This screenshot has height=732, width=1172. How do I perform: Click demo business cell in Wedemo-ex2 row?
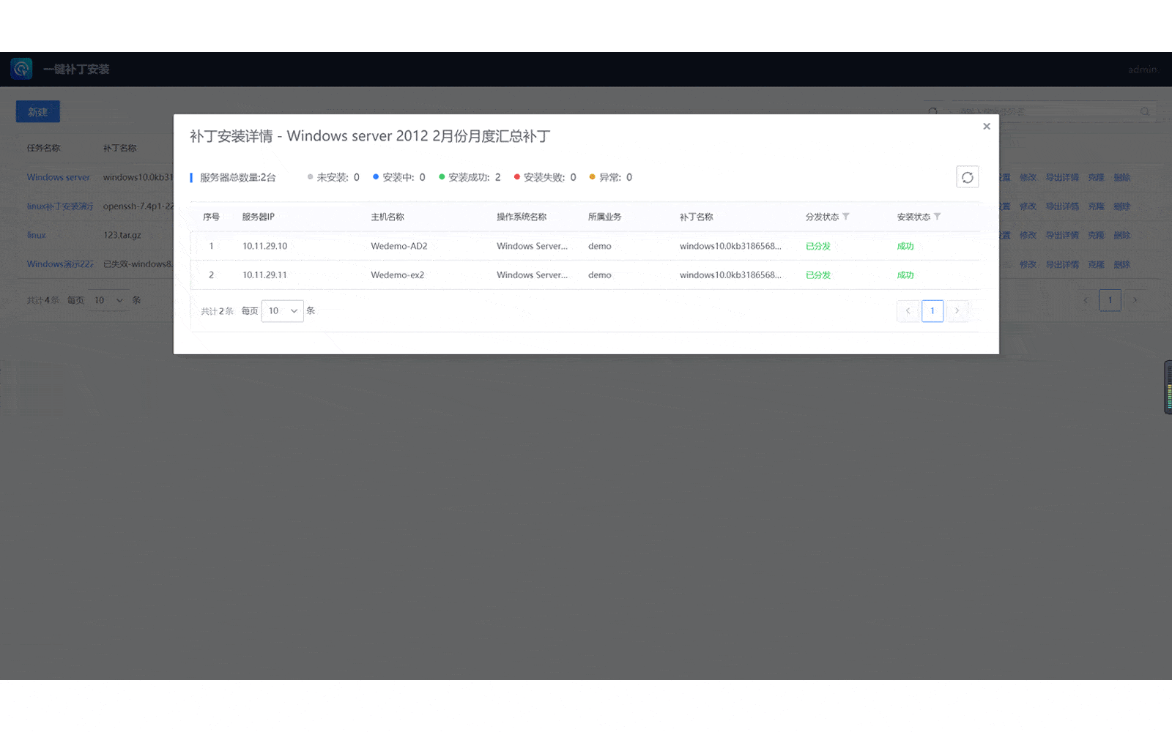(600, 275)
